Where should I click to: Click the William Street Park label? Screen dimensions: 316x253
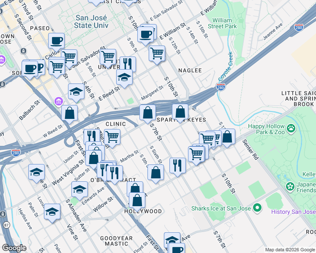tap(222, 23)
